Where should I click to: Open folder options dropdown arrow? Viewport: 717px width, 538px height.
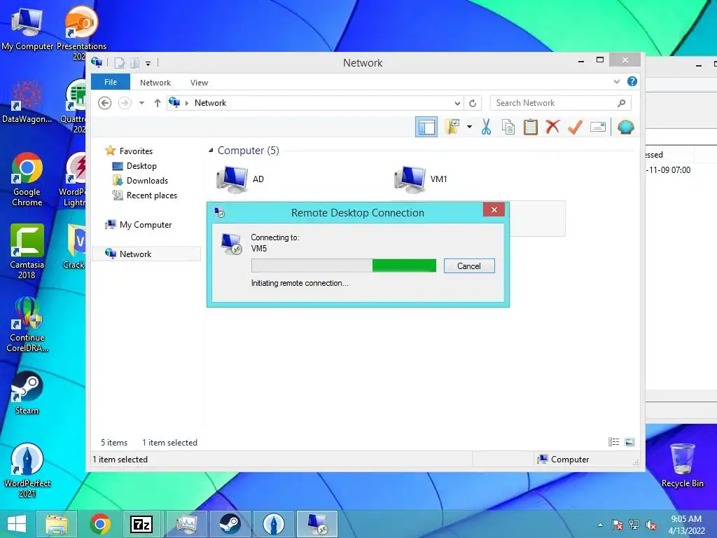tap(469, 127)
